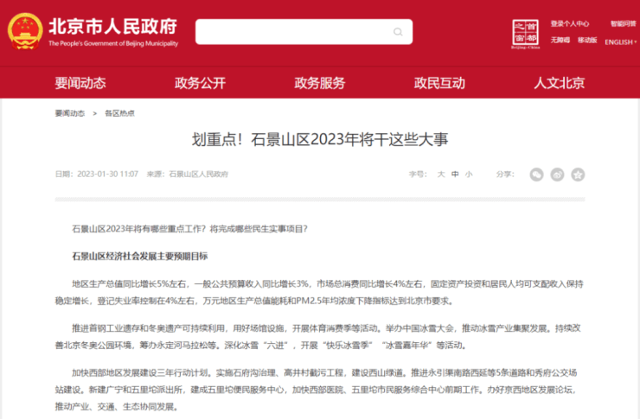Screen dimensions: 640x419
Task: Click heading 石景山区经济社会发展主要预期目标
Action: coord(140,257)
